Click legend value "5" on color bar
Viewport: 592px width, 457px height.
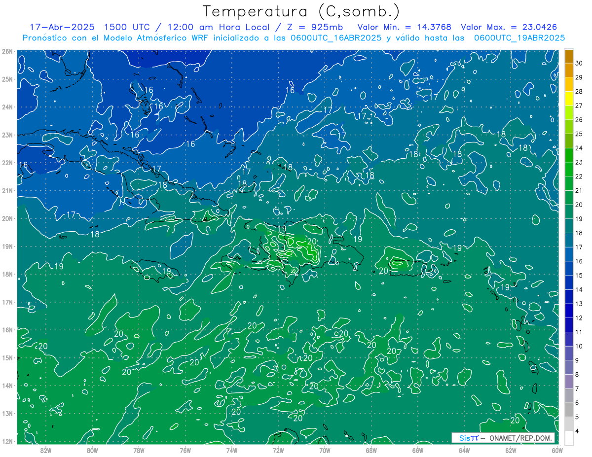[x=578, y=417]
